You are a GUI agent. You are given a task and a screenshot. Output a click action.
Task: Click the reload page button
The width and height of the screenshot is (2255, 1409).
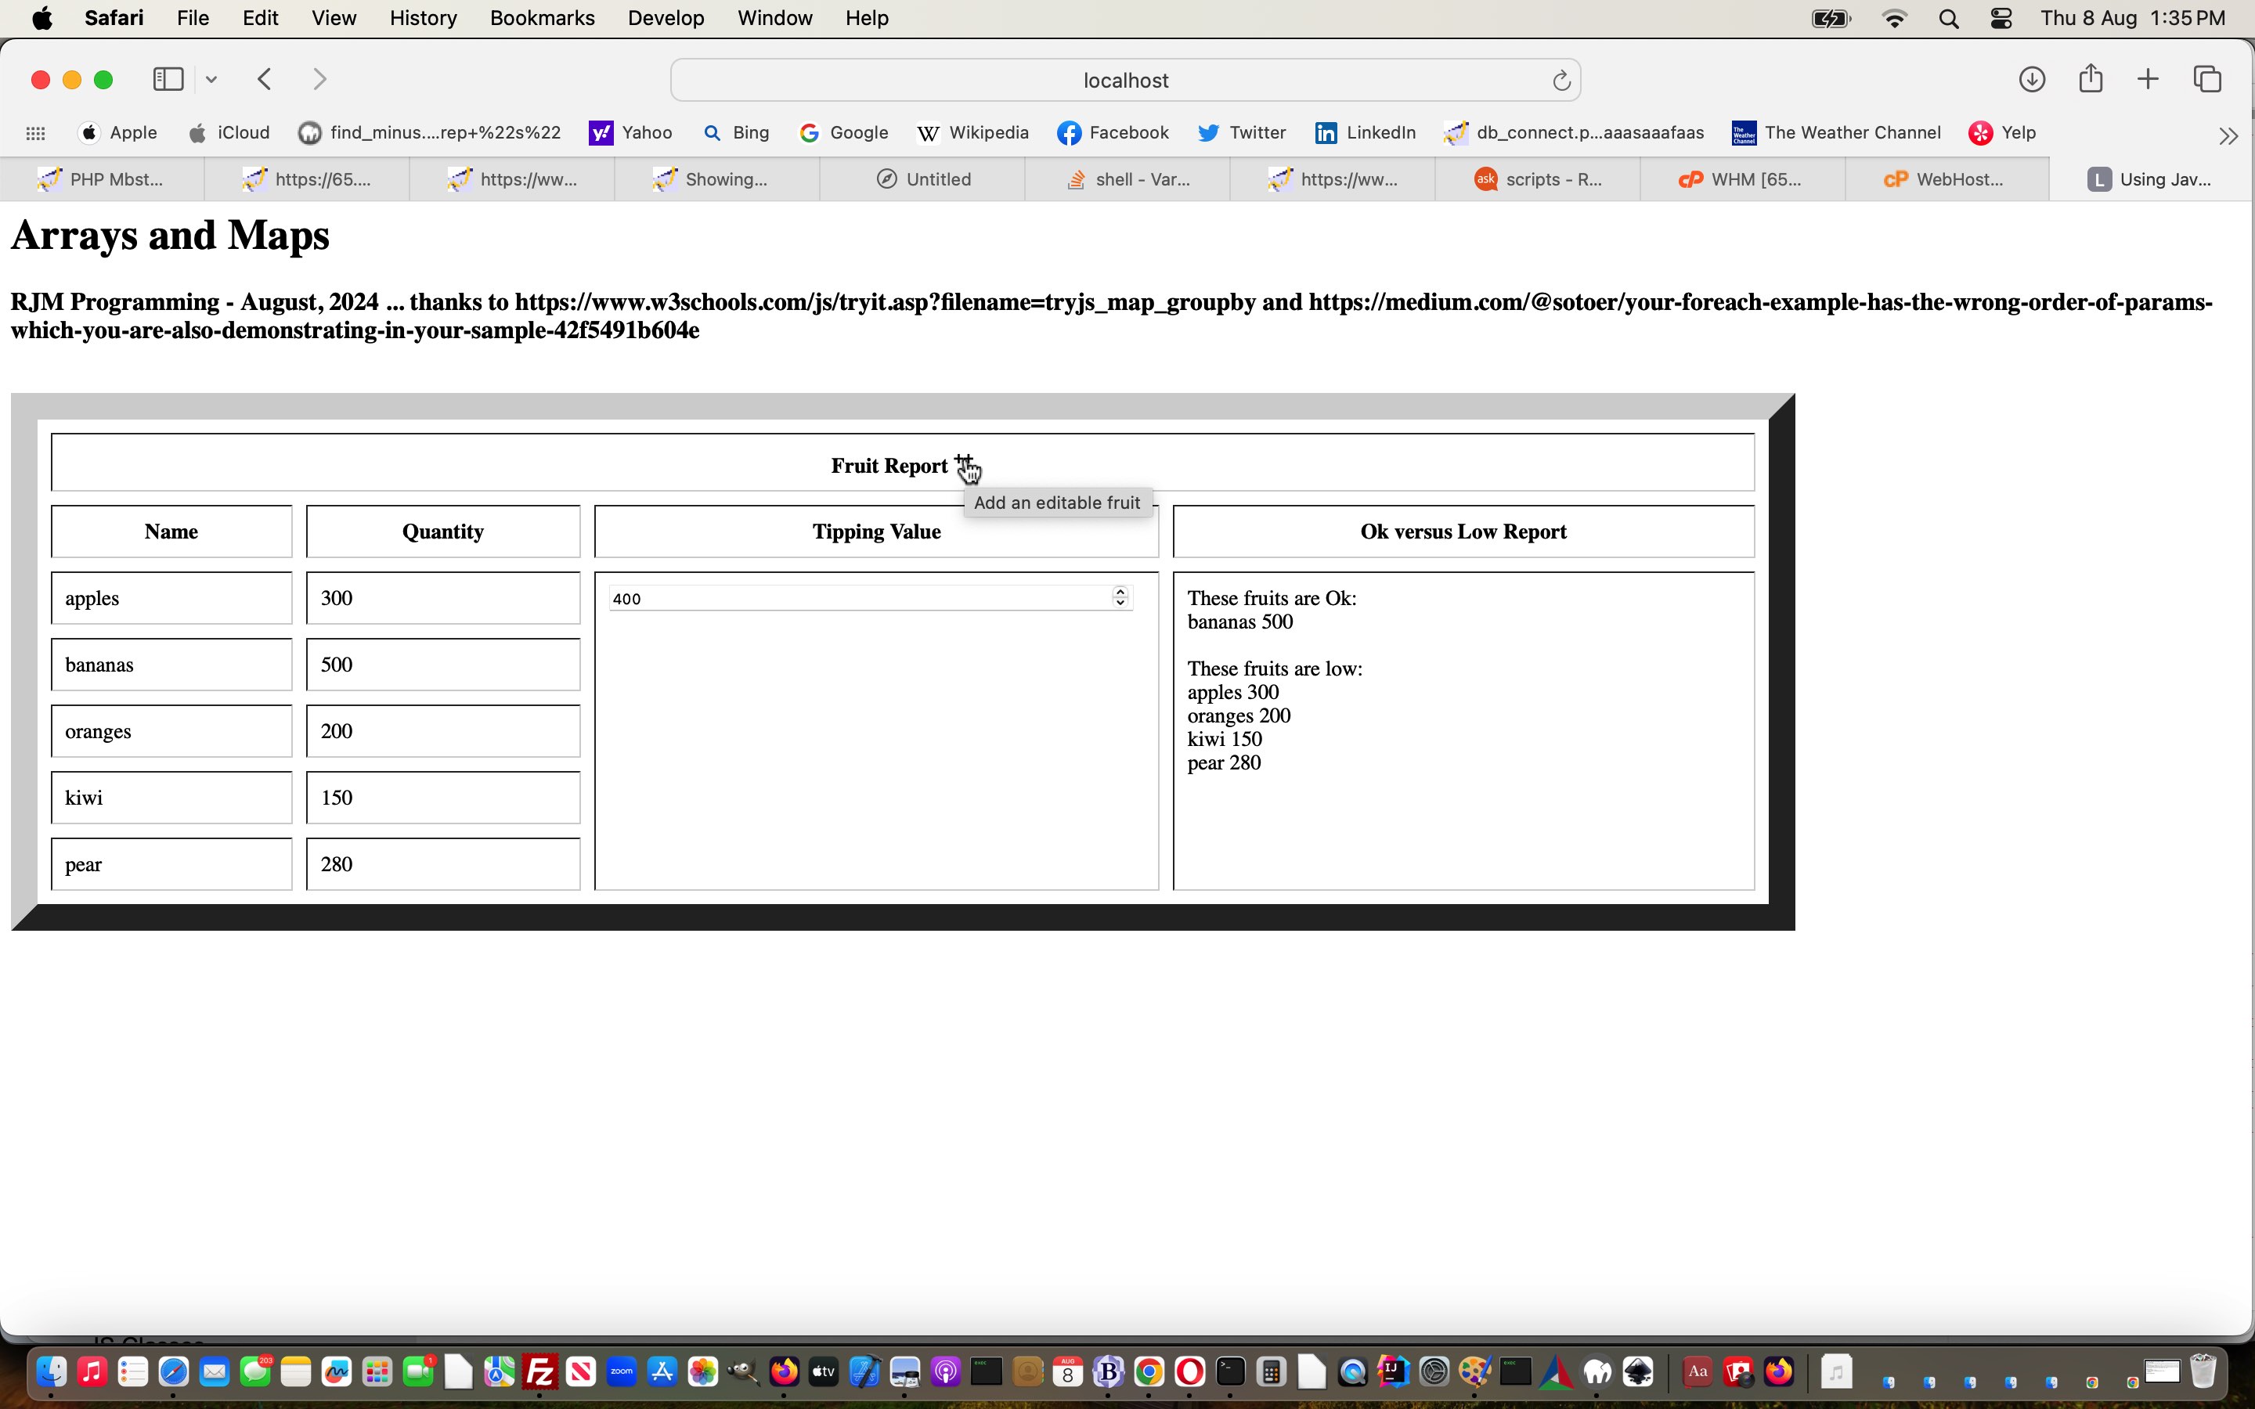(x=1558, y=78)
